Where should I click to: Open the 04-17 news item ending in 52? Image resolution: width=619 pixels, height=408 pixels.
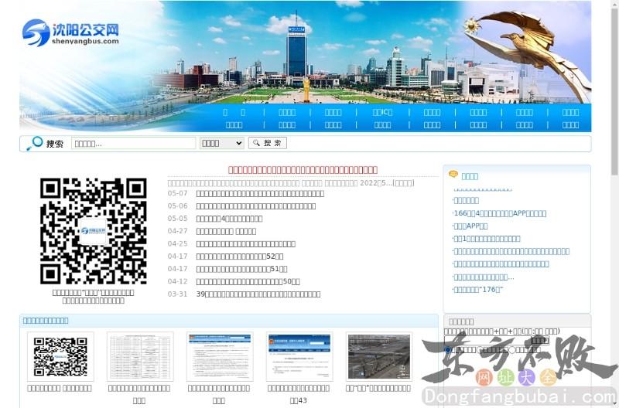coord(240,257)
